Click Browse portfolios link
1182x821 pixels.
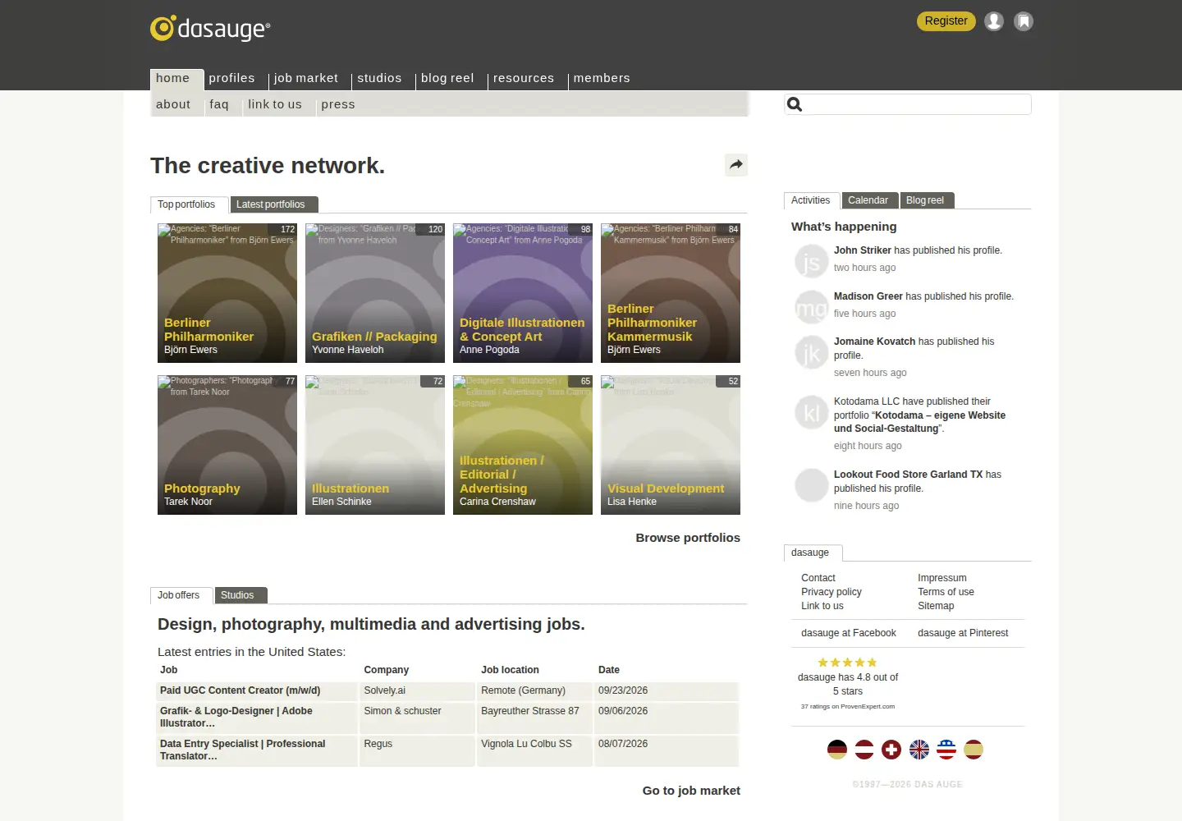pyautogui.click(x=688, y=538)
